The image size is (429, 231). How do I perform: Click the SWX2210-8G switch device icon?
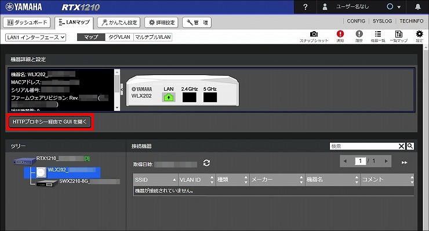(47, 184)
